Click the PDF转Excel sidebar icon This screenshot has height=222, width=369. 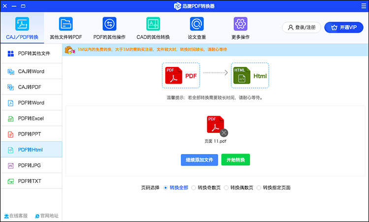click(11, 119)
